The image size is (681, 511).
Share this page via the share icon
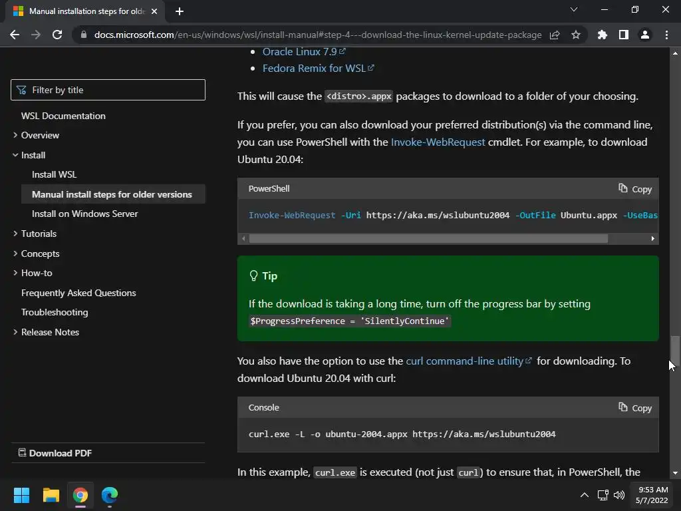point(555,35)
